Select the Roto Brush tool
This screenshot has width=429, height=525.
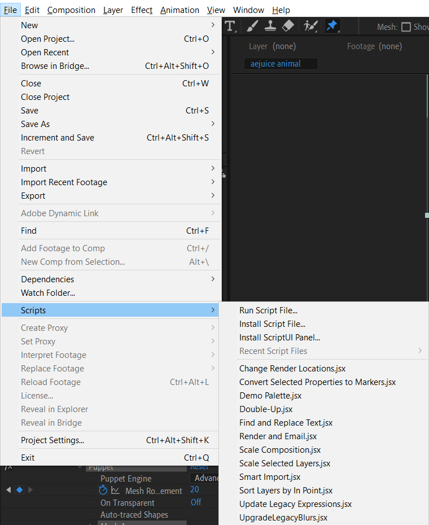[x=310, y=26]
